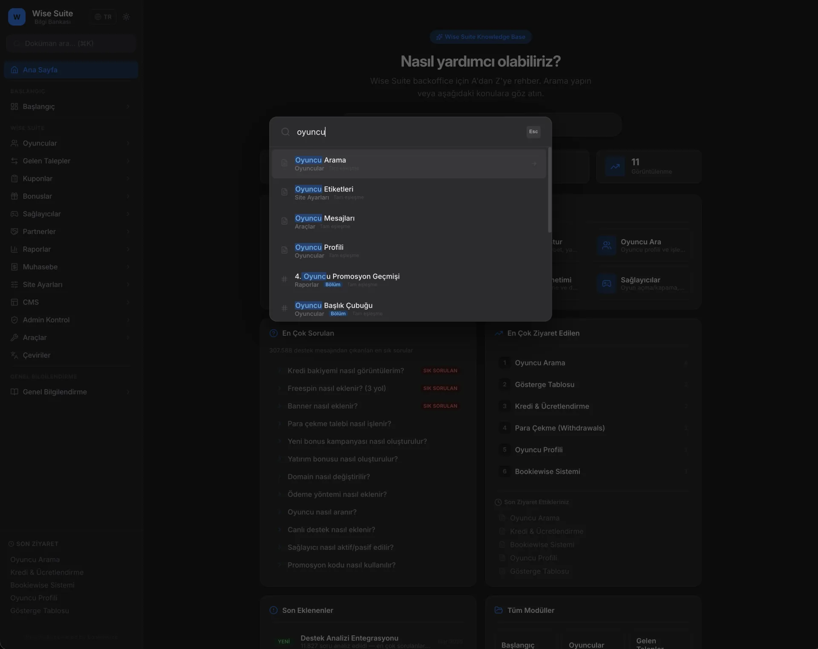The width and height of the screenshot is (818, 649).
Task: Open Kredi & Ücretlendirme in Son Ziyaret
Action: pyautogui.click(x=47, y=572)
